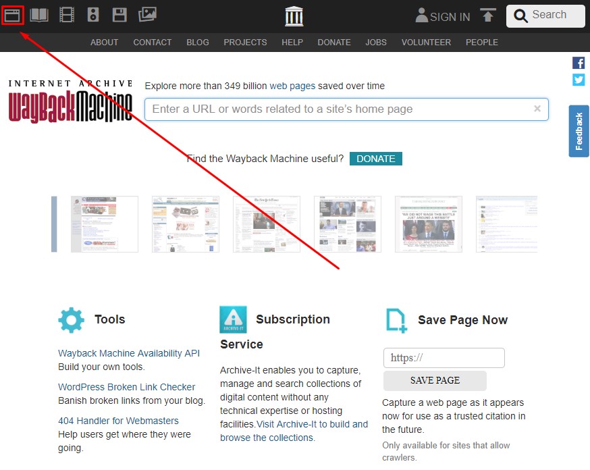Open the Images icon
The width and height of the screenshot is (590, 470).
click(x=147, y=15)
